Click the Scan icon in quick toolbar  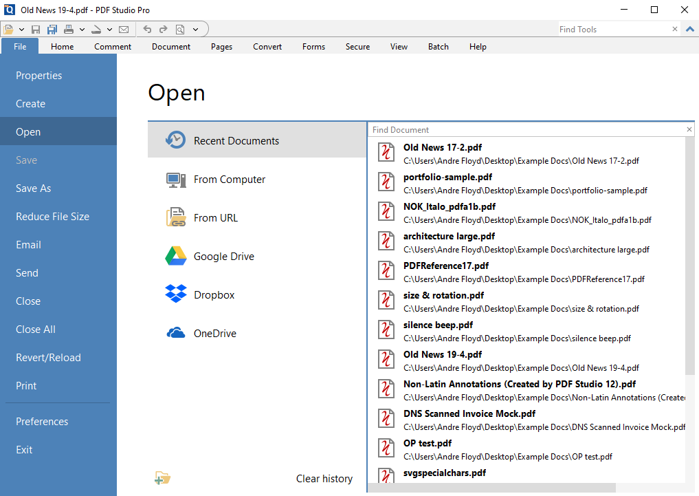pyautogui.click(x=96, y=30)
